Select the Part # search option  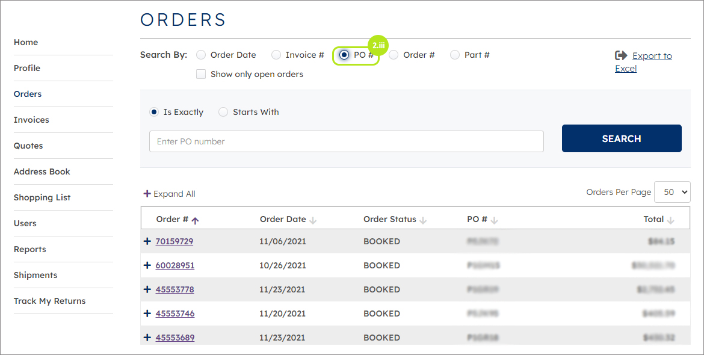[455, 55]
